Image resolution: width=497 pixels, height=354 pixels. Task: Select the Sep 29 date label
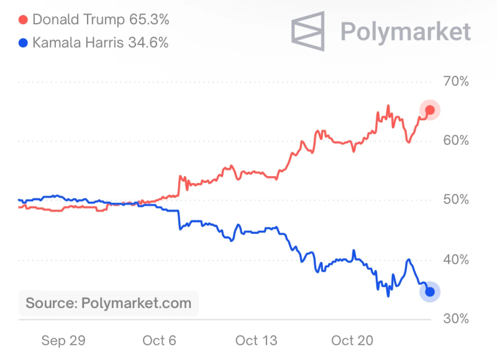pos(63,340)
